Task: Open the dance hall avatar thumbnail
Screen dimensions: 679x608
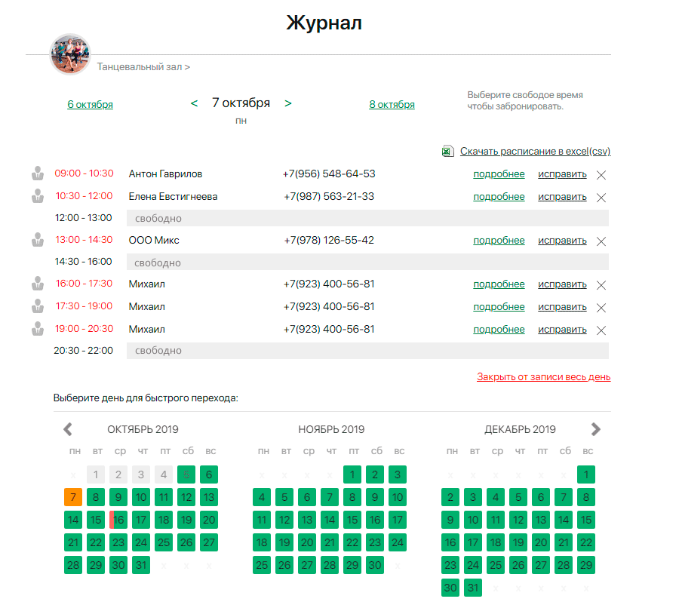Action: click(x=70, y=54)
